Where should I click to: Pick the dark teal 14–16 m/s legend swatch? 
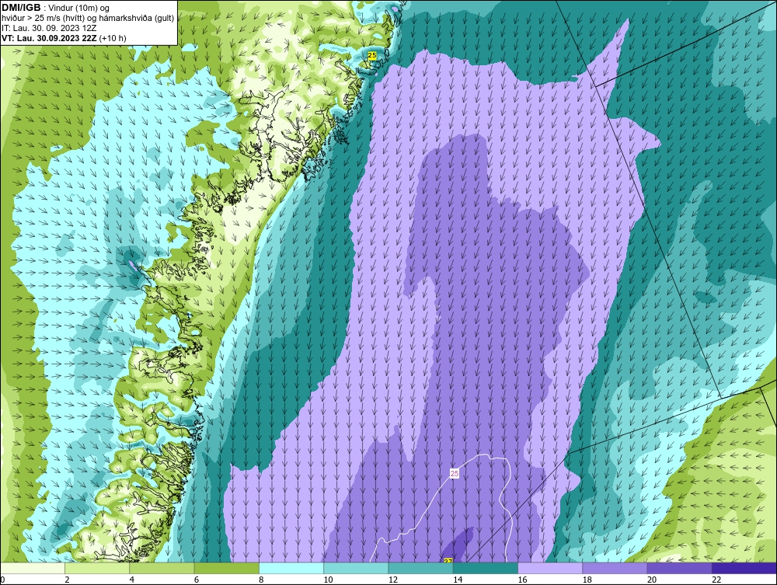pos(486,568)
